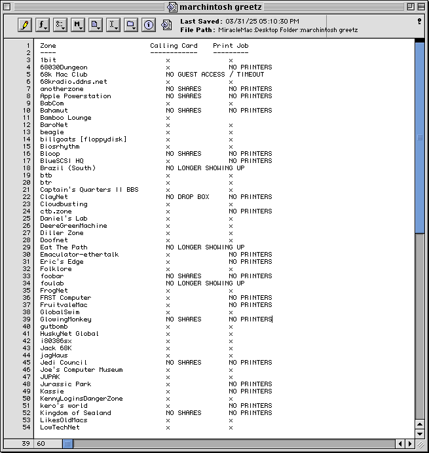Click 'FRST Computer' zone name
The image size is (429, 453).
65,298
